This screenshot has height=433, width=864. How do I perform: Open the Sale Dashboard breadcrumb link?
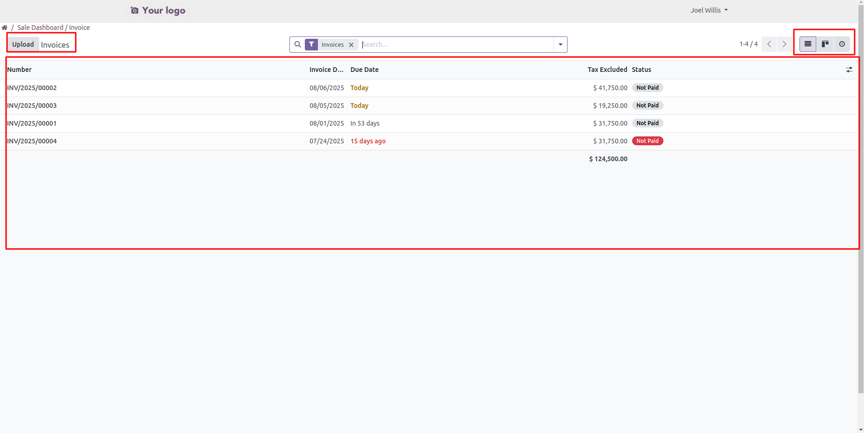pyautogui.click(x=40, y=28)
